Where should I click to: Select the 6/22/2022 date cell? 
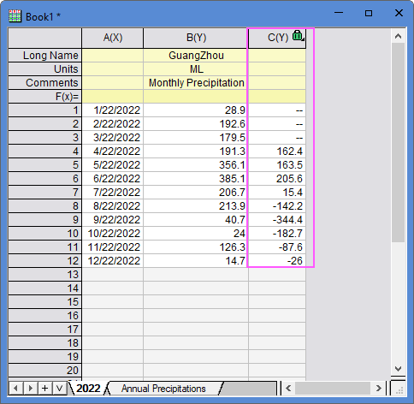(113, 179)
